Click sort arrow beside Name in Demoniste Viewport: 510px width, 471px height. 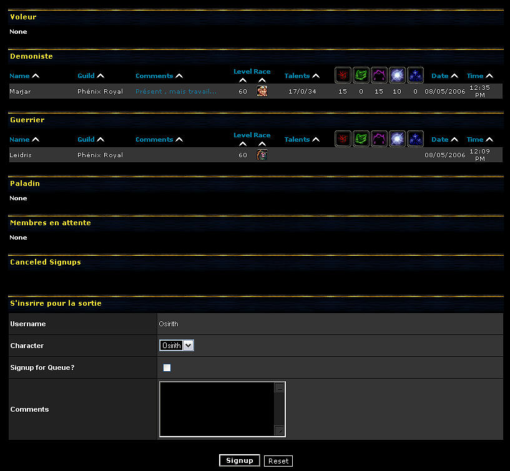(x=36, y=76)
